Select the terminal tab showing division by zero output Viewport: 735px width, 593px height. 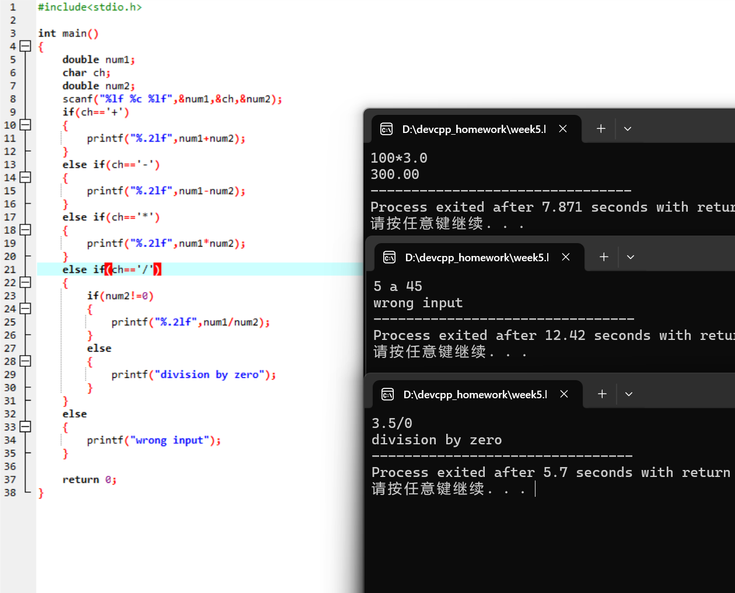point(477,394)
